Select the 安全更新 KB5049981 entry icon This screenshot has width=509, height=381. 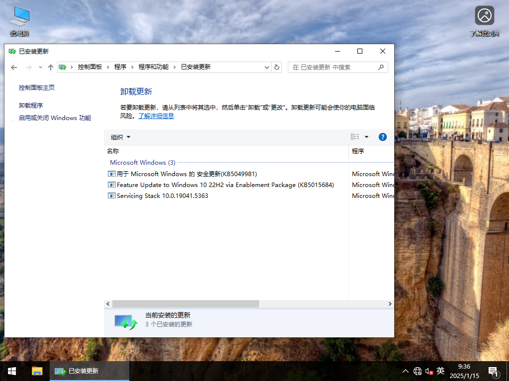click(x=112, y=174)
